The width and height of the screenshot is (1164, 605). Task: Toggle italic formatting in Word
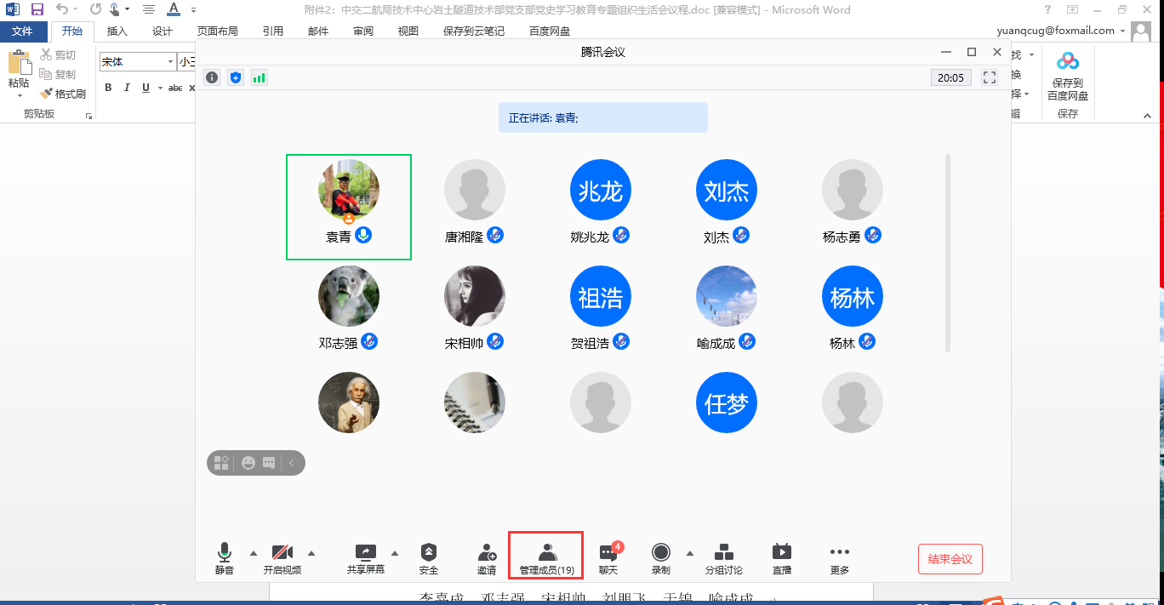[x=127, y=88]
